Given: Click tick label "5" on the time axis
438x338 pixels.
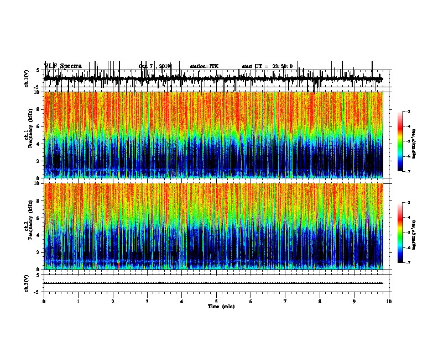Looking at the screenshot, I should click(216, 302).
